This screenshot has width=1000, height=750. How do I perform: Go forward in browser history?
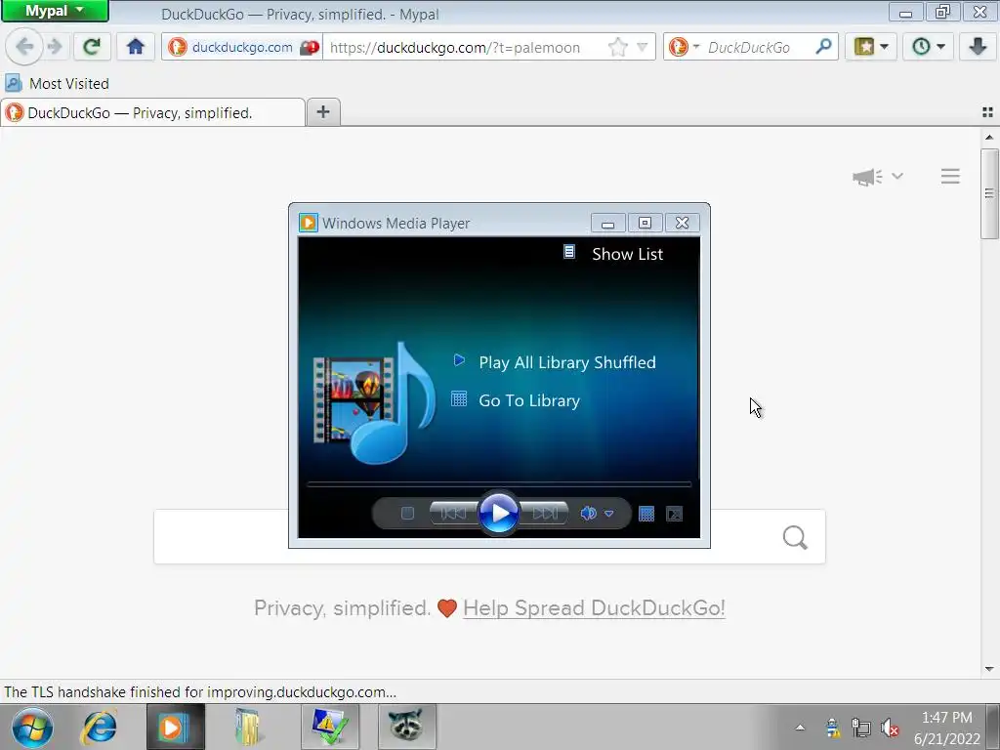pos(56,47)
